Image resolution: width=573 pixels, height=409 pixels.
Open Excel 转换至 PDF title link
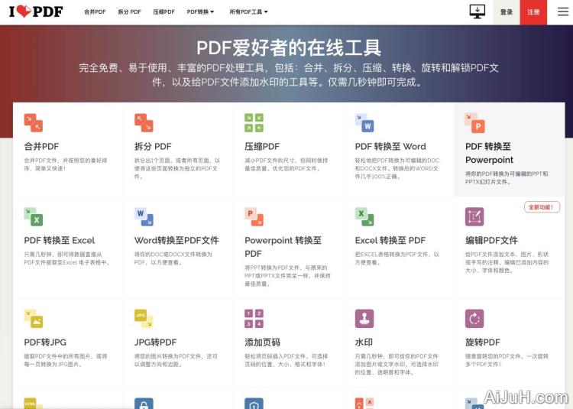(390, 241)
